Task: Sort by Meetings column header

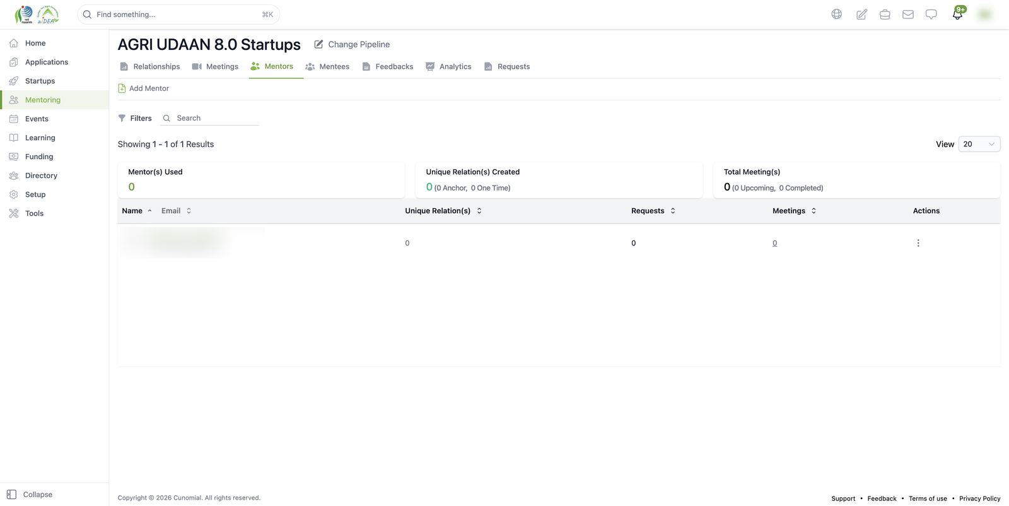Action: click(x=795, y=211)
